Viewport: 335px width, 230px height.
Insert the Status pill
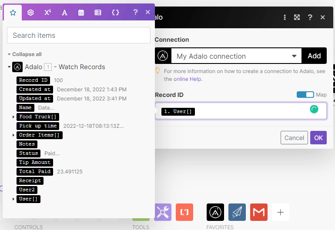point(28,153)
